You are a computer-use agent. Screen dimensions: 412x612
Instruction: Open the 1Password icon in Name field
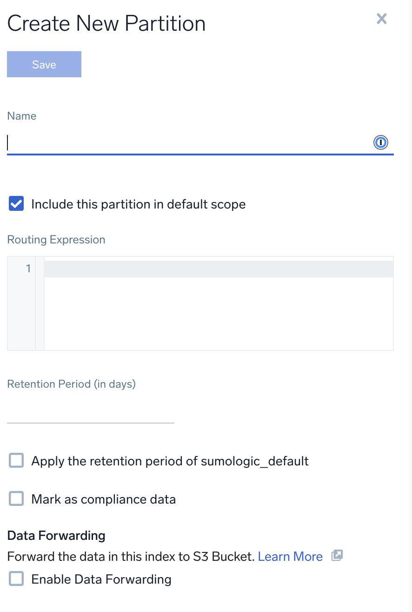pyautogui.click(x=381, y=142)
